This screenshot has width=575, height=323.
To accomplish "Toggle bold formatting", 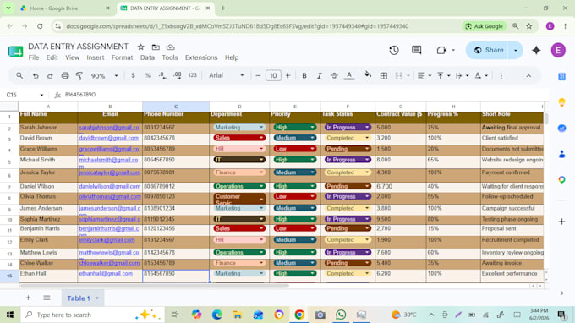I will [x=304, y=75].
